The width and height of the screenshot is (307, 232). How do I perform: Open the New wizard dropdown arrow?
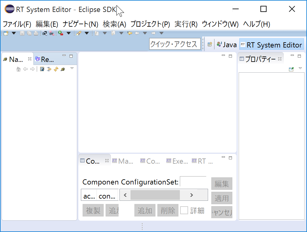(x=14, y=33)
